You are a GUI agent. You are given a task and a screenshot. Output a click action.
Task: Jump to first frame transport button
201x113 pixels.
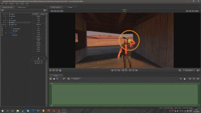112,70
